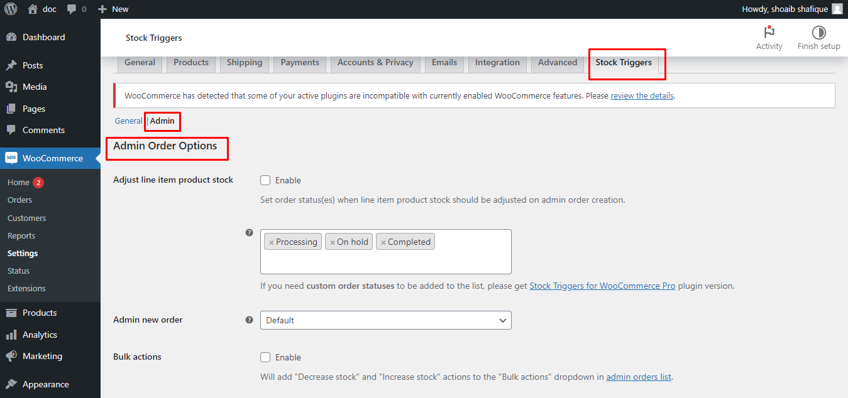
Task: Select the Admin sub-section link
Action: tap(162, 121)
